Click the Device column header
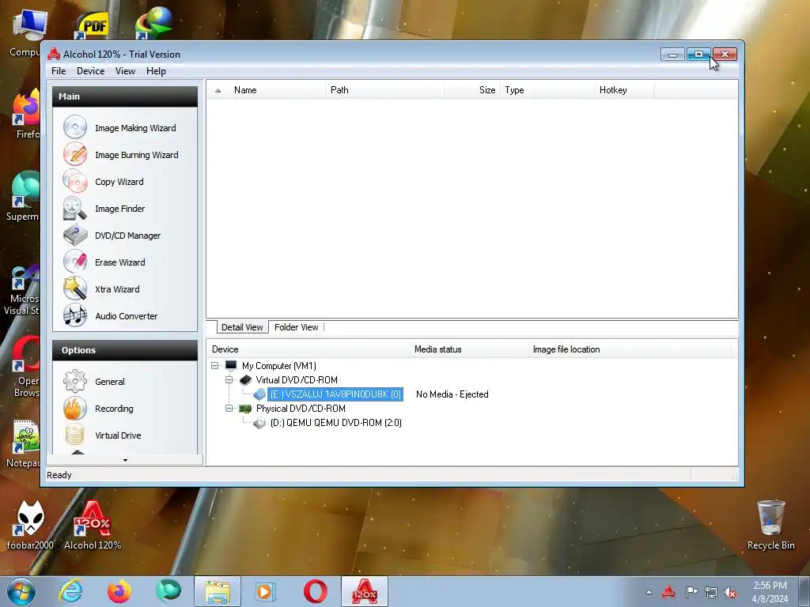Viewport: 810px width, 607px height. coord(308,349)
